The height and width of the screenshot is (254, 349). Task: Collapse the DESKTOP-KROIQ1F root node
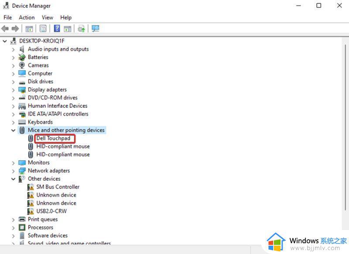coord(5,41)
